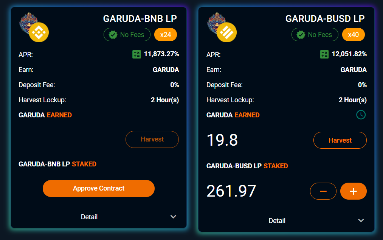Click Earn GARUDA value on the BNB card

166,70
